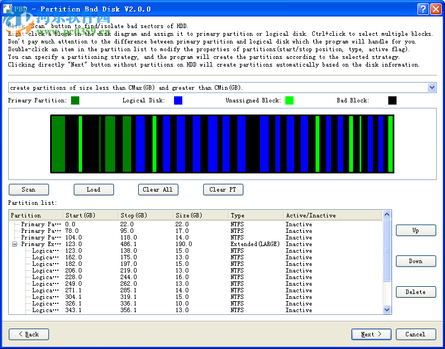Click the bright green Unassigned Block swatch
The height and width of the screenshot is (349, 445).
coord(289,100)
